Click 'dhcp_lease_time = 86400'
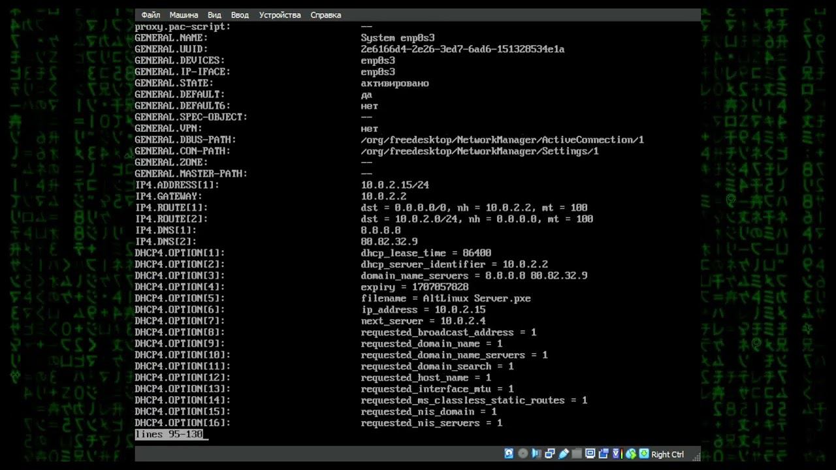This screenshot has height=470, width=836. [x=426, y=253]
